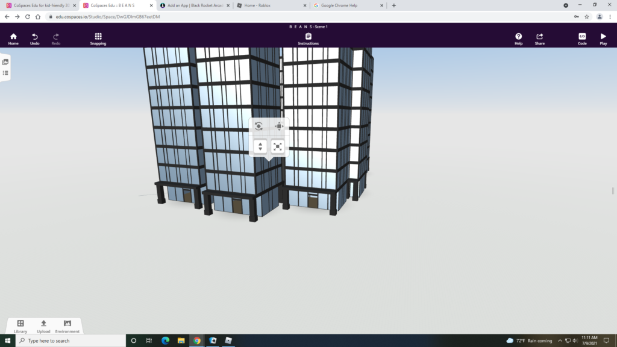Close the Google Chrome Help tab
Screen dimensions: 617x347
point(381,5)
